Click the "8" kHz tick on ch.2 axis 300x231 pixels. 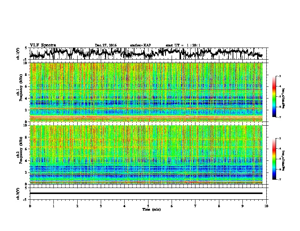pyautogui.click(x=27, y=137)
